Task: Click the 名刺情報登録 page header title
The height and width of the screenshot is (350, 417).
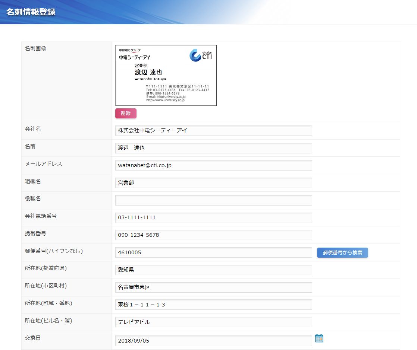Action: 31,11
